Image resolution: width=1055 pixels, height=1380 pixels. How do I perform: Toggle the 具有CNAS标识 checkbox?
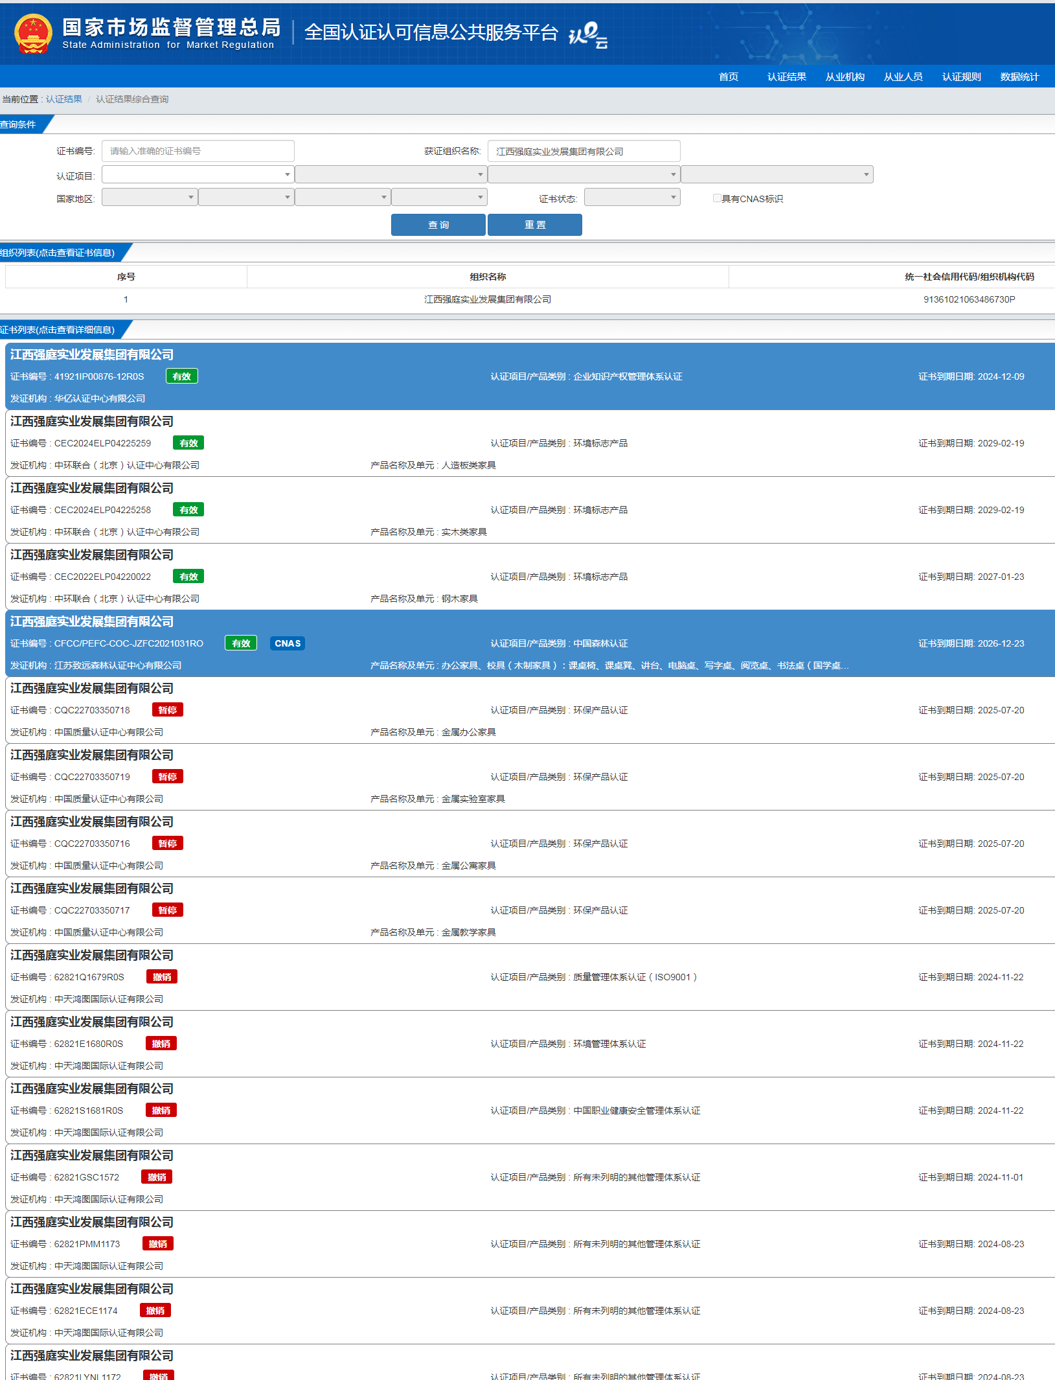(716, 198)
